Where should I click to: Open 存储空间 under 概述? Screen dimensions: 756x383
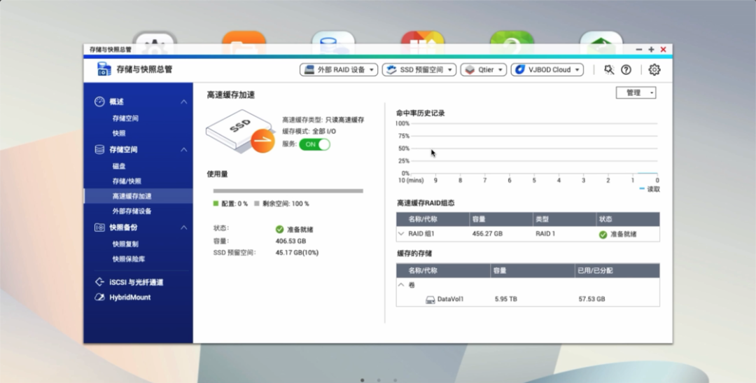pos(125,118)
